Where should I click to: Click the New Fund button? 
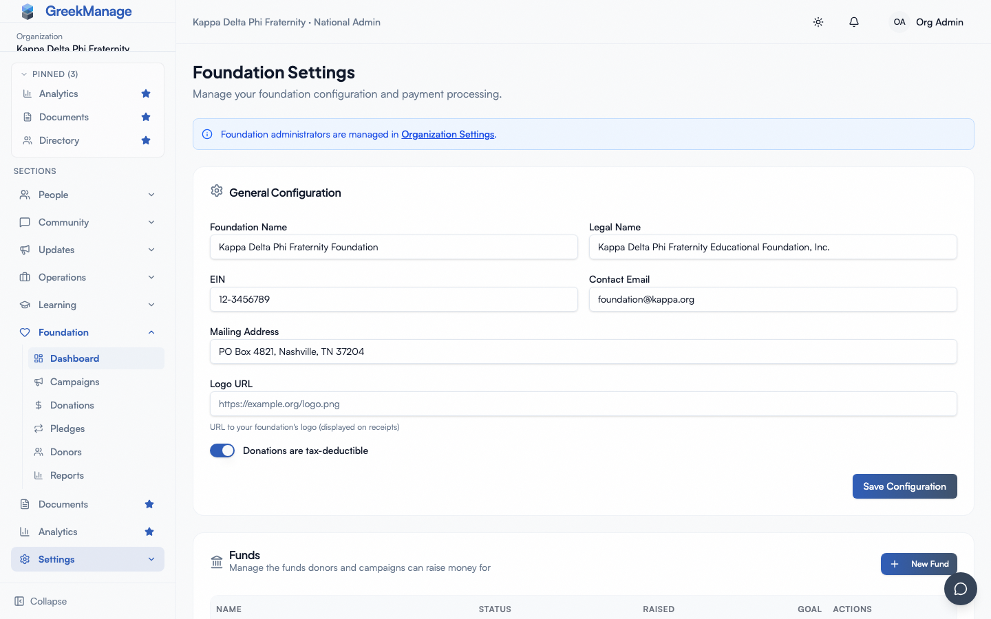tap(919, 564)
